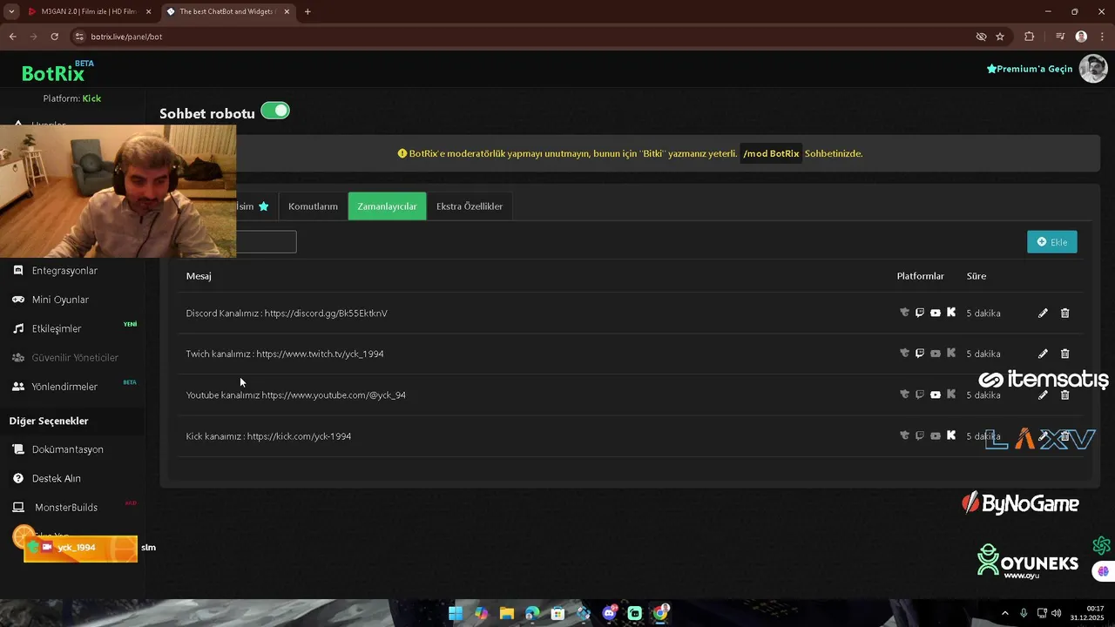1115x627 pixels.
Task: Click the Yönlendirmeler people icon
Action: click(17, 387)
